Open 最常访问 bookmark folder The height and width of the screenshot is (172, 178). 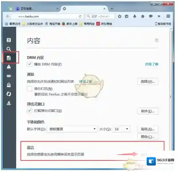(13, 24)
